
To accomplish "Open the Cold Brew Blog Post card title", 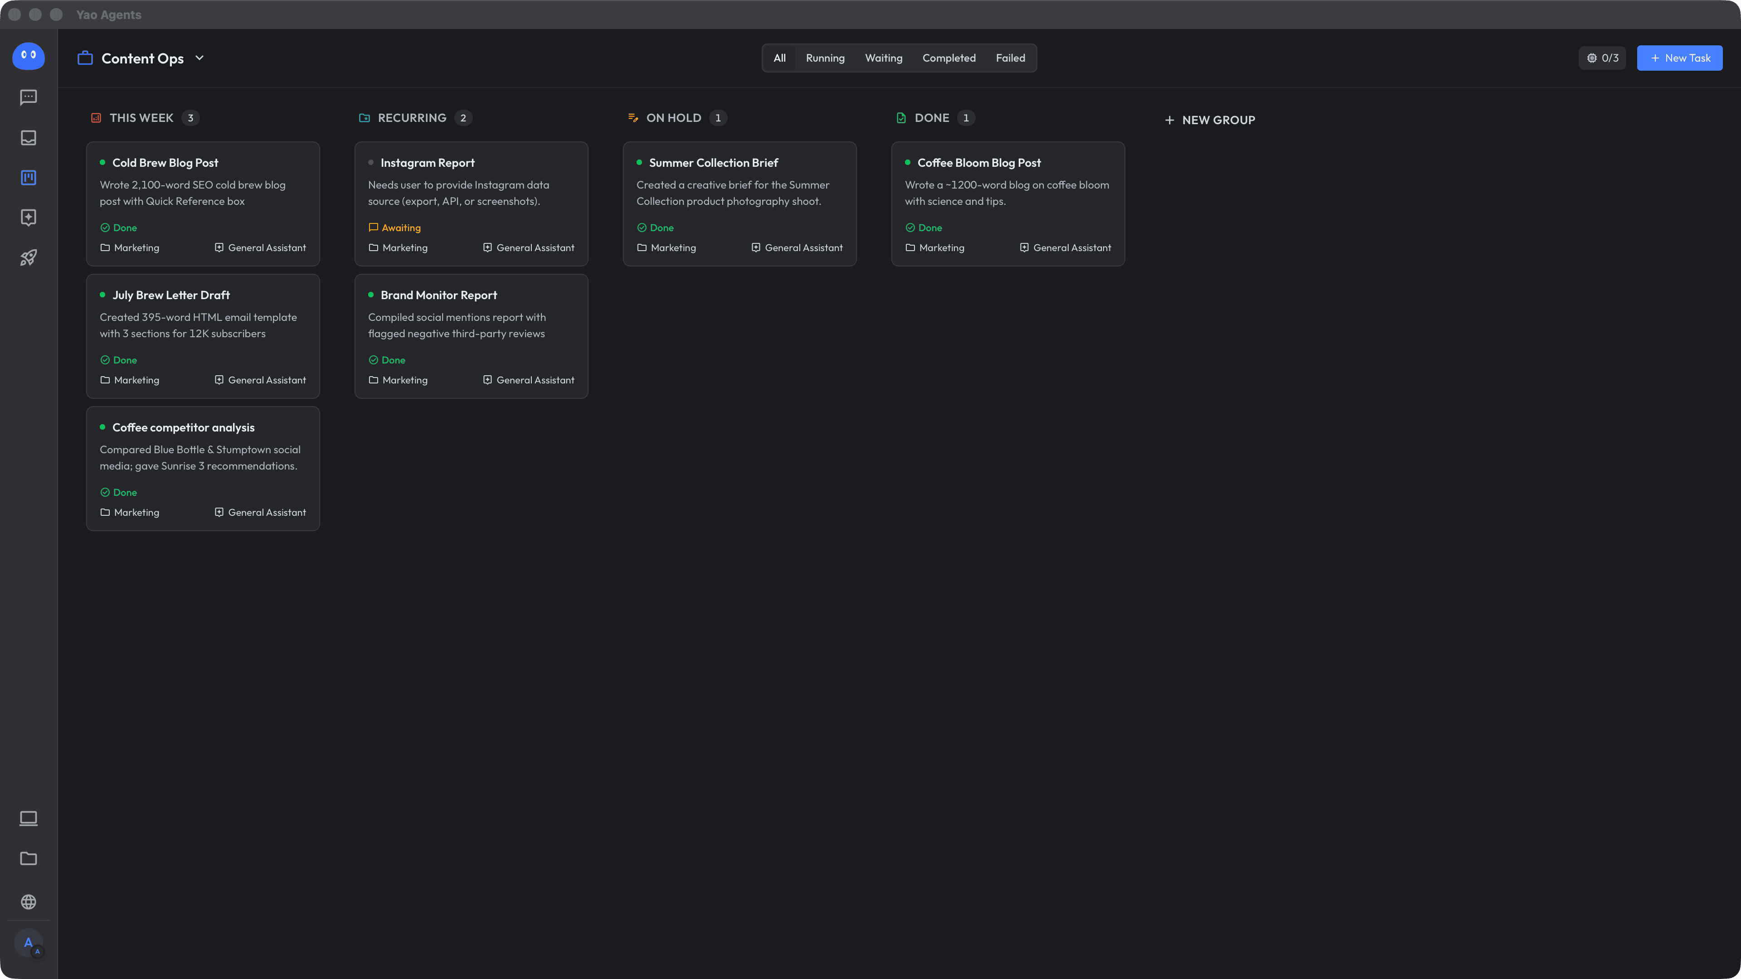I will 165,163.
